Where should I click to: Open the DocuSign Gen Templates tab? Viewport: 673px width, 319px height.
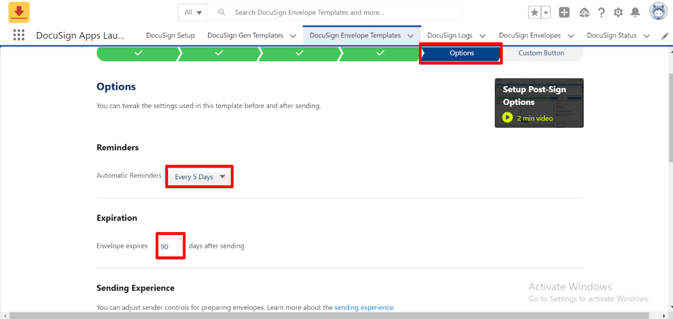pos(245,35)
